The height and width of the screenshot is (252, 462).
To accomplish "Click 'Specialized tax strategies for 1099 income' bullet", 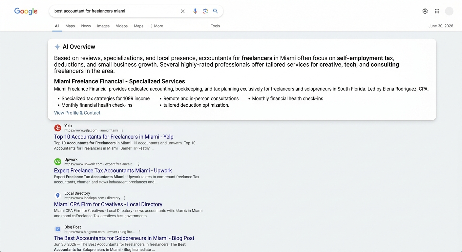I will pyautogui.click(x=106, y=98).
